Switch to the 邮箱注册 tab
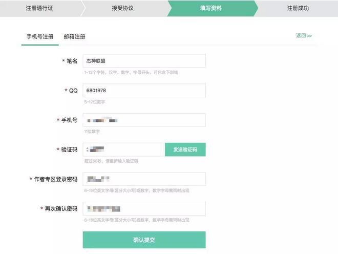The width and height of the screenshot is (338, 256). click(74, 37)
